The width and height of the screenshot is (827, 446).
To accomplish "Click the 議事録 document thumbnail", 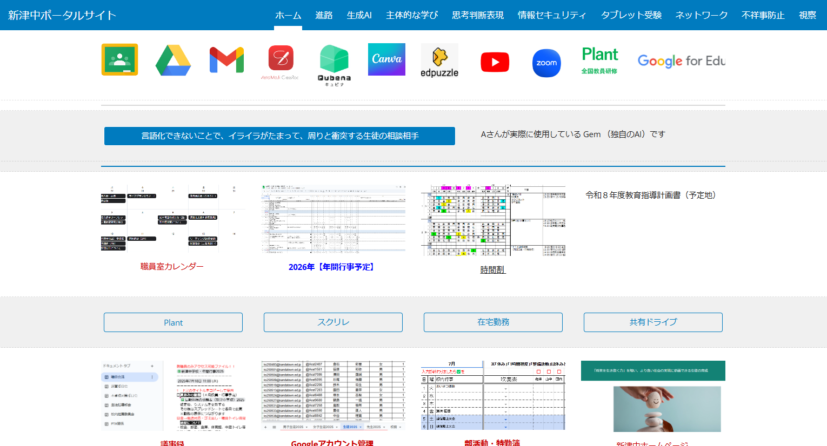I will [x=173, y=396].
